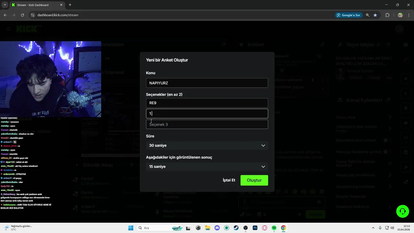
Task: Click the Google'a Sor button
Action: click(x=348, y=15)
